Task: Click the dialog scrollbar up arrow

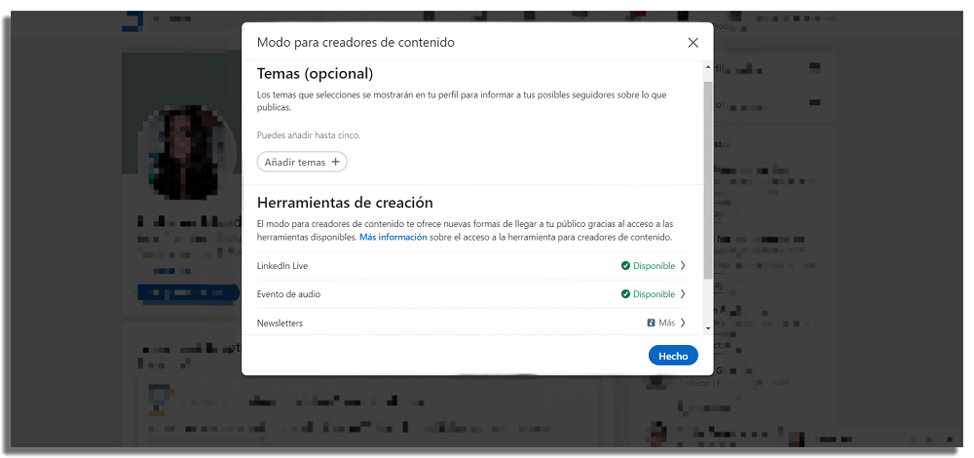Action: click(x=708, y=66)
